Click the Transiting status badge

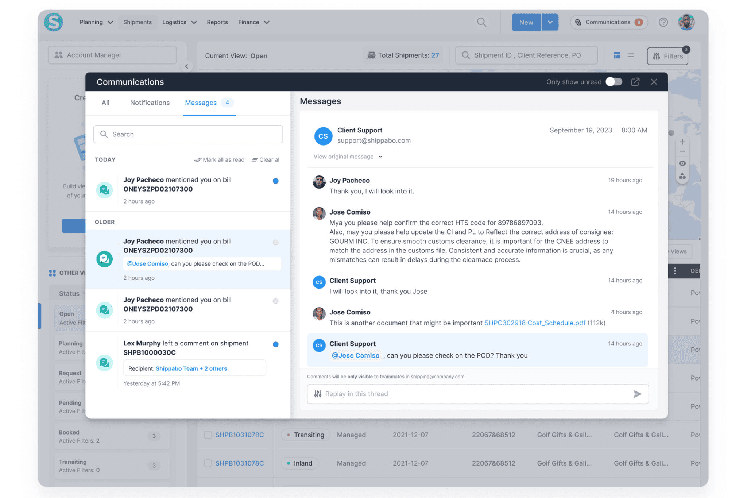(306, 435)
